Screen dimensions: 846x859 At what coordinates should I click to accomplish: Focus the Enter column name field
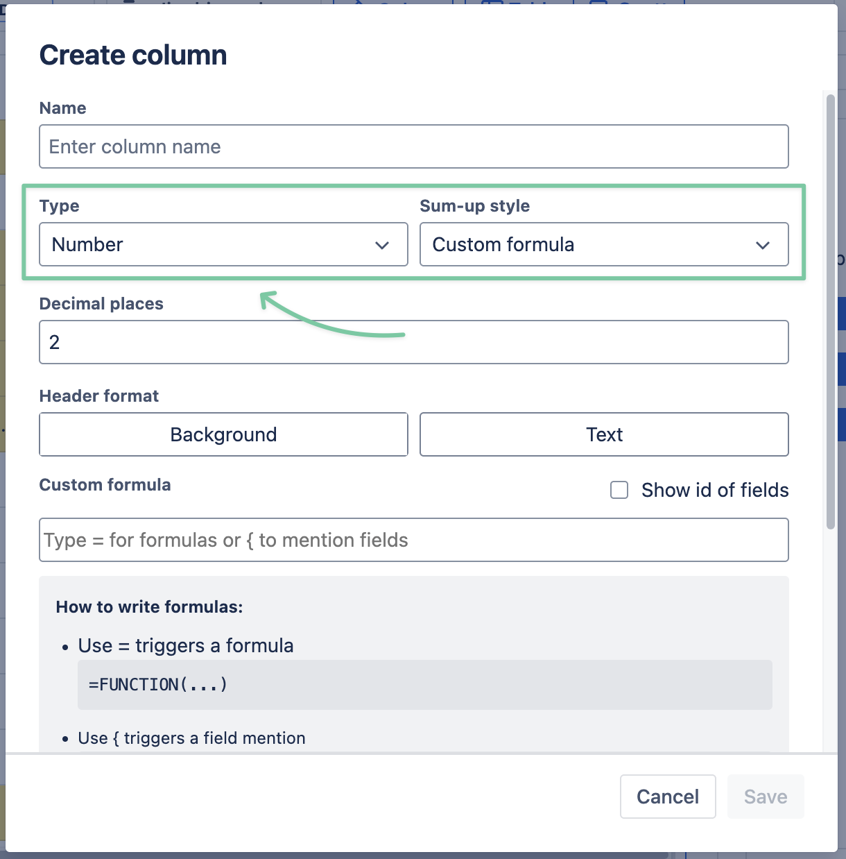pos(413,146)
